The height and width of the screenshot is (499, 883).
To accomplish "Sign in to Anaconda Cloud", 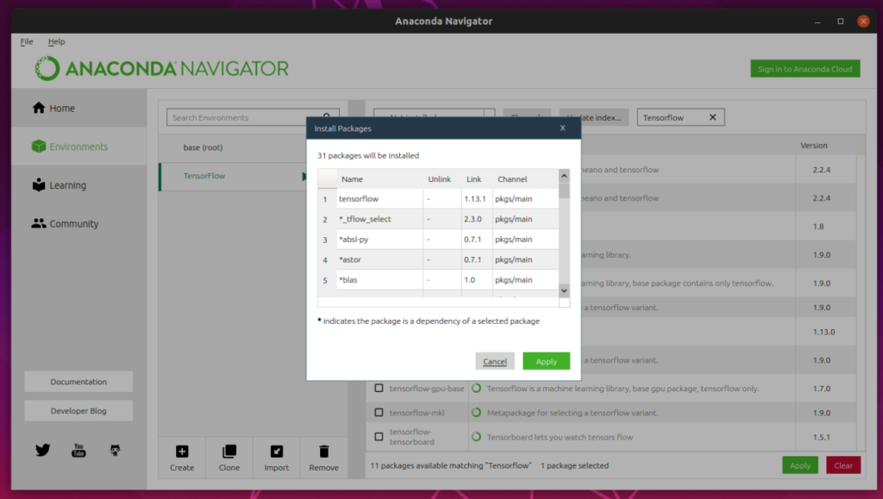I will tap(805, 69).
